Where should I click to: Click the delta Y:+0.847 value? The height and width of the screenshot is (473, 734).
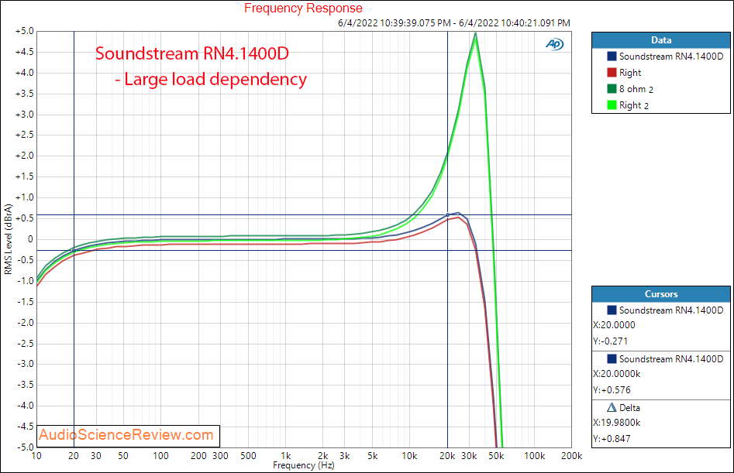[612, 439]
